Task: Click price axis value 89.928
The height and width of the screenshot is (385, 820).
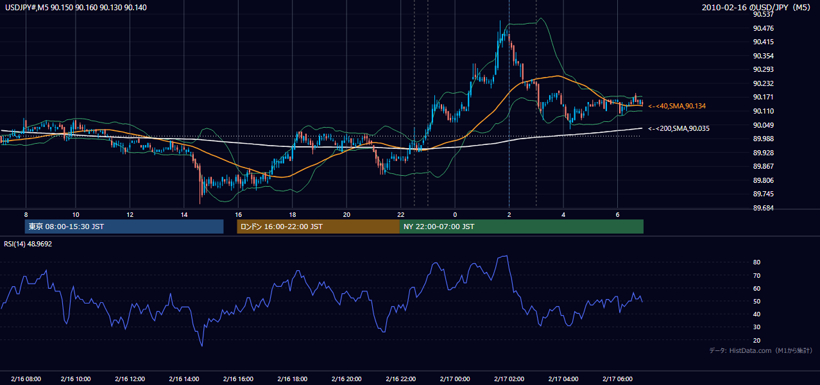Action: coord(762,153)
